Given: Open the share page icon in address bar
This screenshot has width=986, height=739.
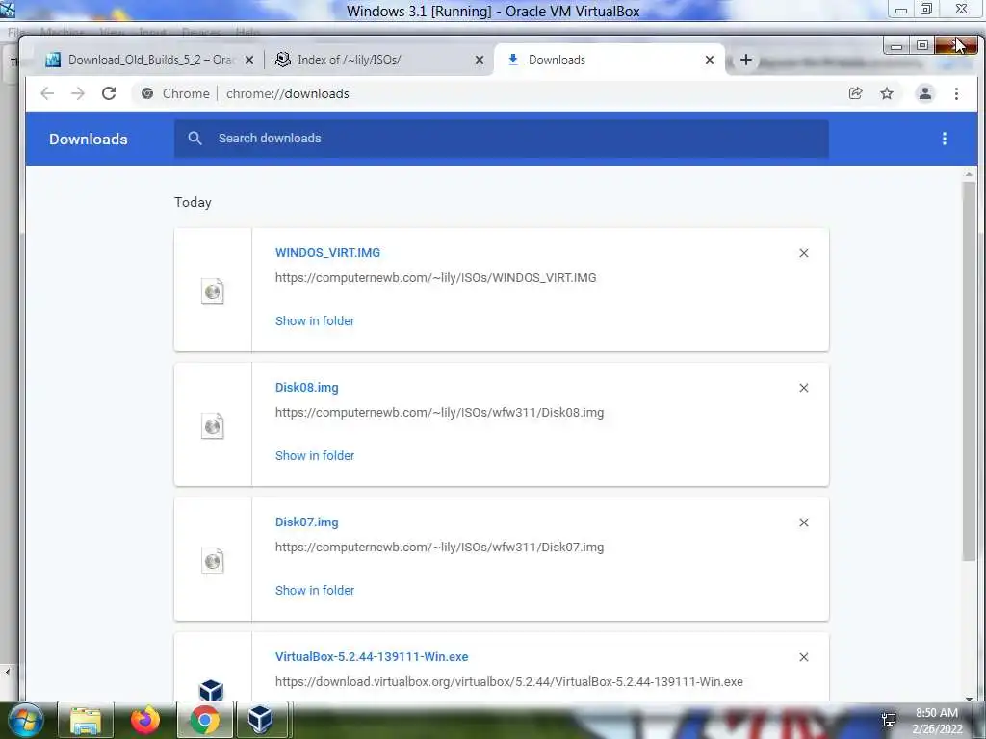Looking at the screenshot, I should coord(855,93).
